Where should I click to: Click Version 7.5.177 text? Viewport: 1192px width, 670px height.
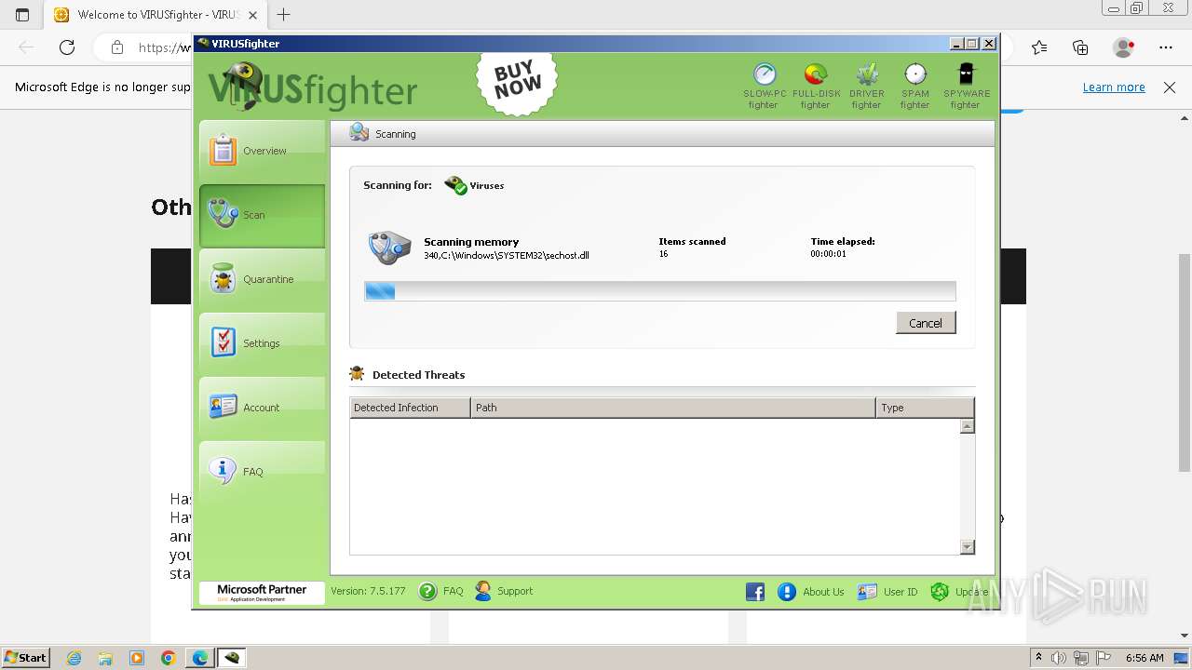(368, 591)
